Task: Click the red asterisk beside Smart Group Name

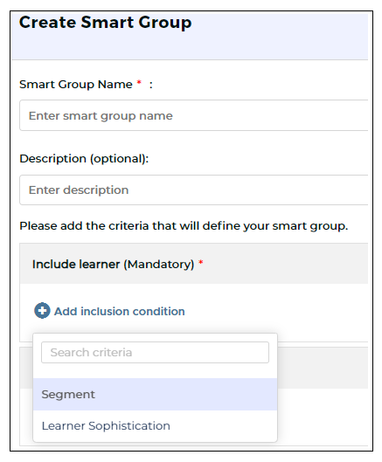Action: [139, 83]
